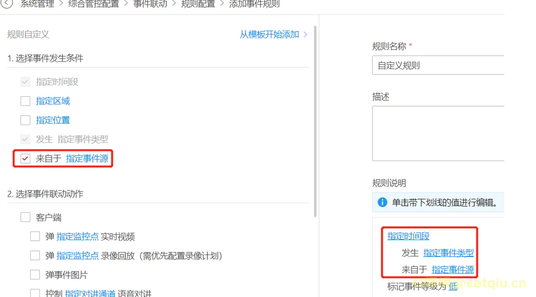Go to 规则配置 in the breadcrumb

(198, 4)
